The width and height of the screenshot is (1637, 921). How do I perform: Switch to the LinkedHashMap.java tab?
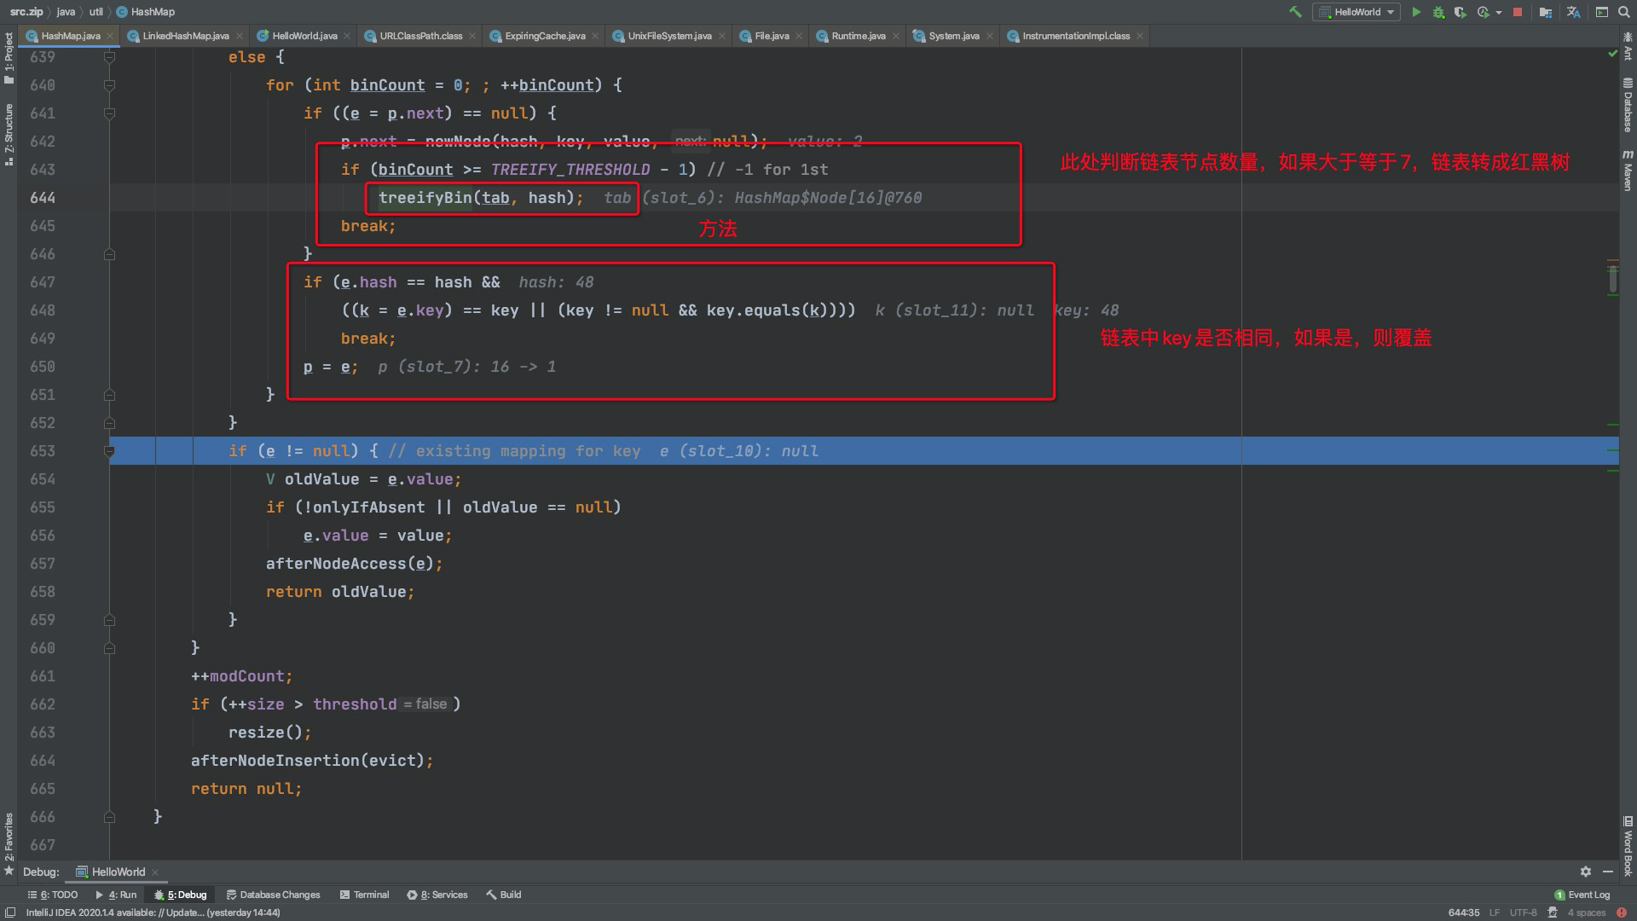(186, 36)
